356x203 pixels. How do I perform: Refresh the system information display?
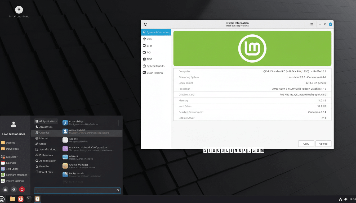145,24
